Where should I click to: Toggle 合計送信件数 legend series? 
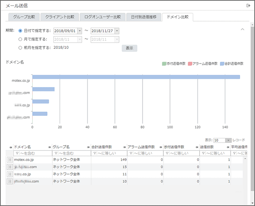(x=232, y=64)
